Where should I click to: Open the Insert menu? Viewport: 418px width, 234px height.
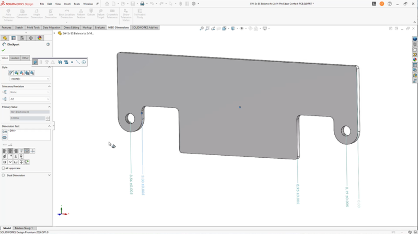pyautogui.click(x=67, y=4)
